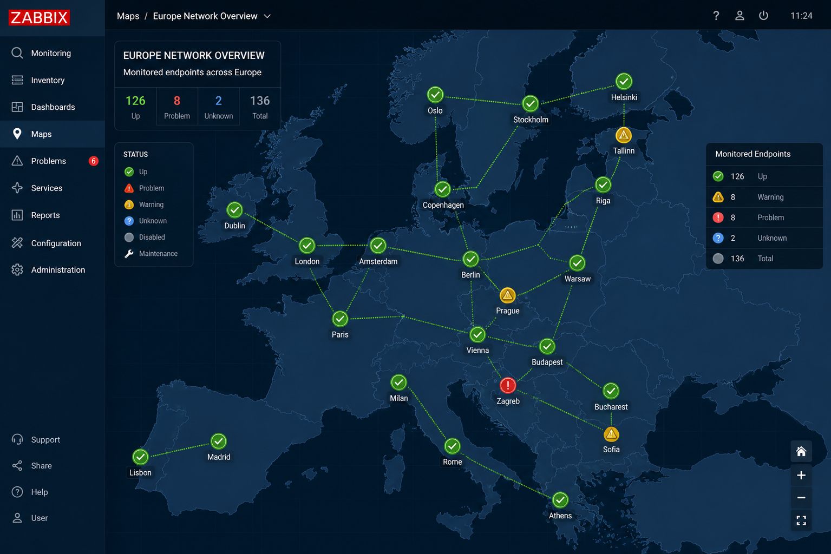Viewport: 831px width, 554px height.
Task: Select the Copenhagen node icon
Action: coord(443,189)
